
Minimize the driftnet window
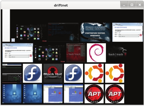coord(124,5)
